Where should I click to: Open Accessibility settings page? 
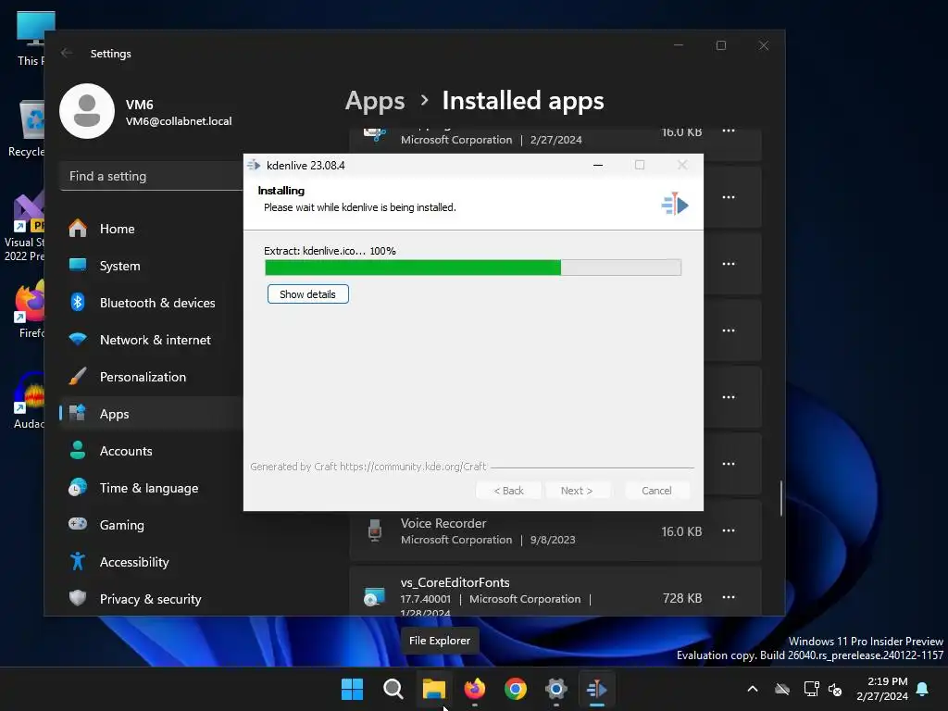point(151,562)
